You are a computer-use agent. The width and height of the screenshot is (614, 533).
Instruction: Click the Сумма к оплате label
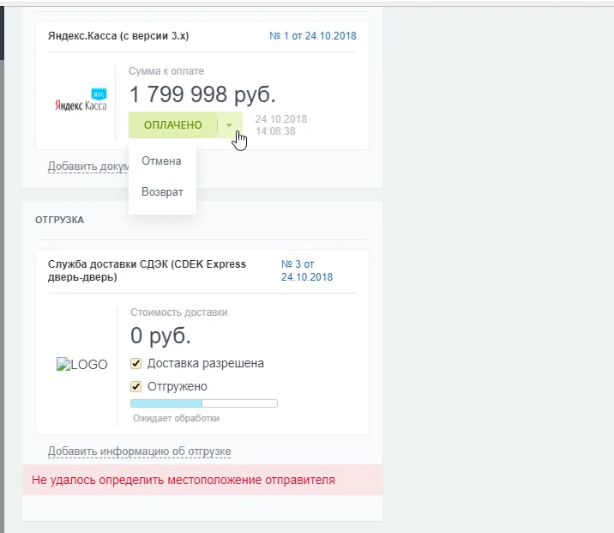tap(166, 71)
